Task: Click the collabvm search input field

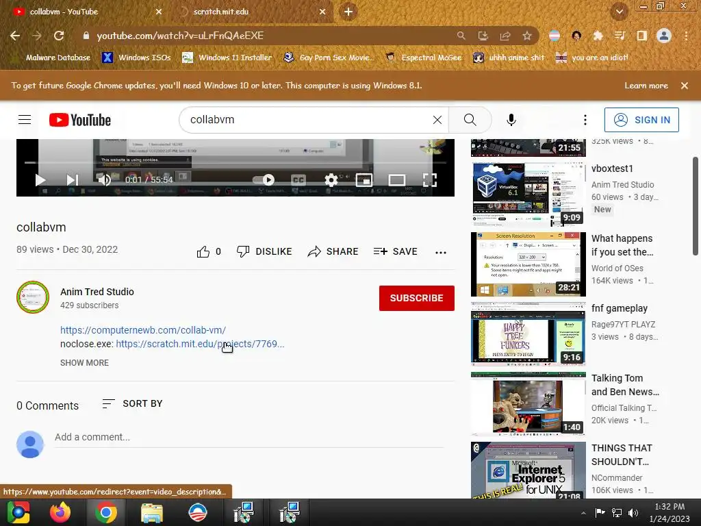Action: click(x=309, y=119)
